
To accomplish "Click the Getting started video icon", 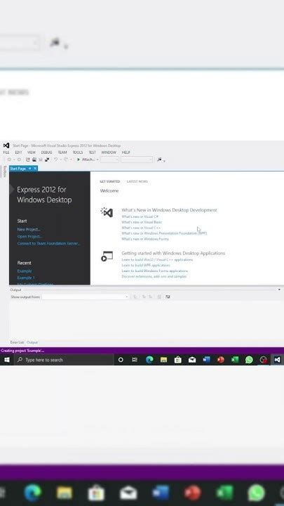I will pos(107,257).
